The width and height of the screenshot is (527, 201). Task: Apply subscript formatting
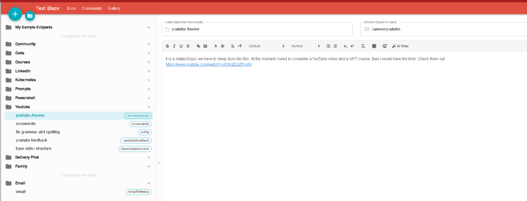[x=345, y=46]
